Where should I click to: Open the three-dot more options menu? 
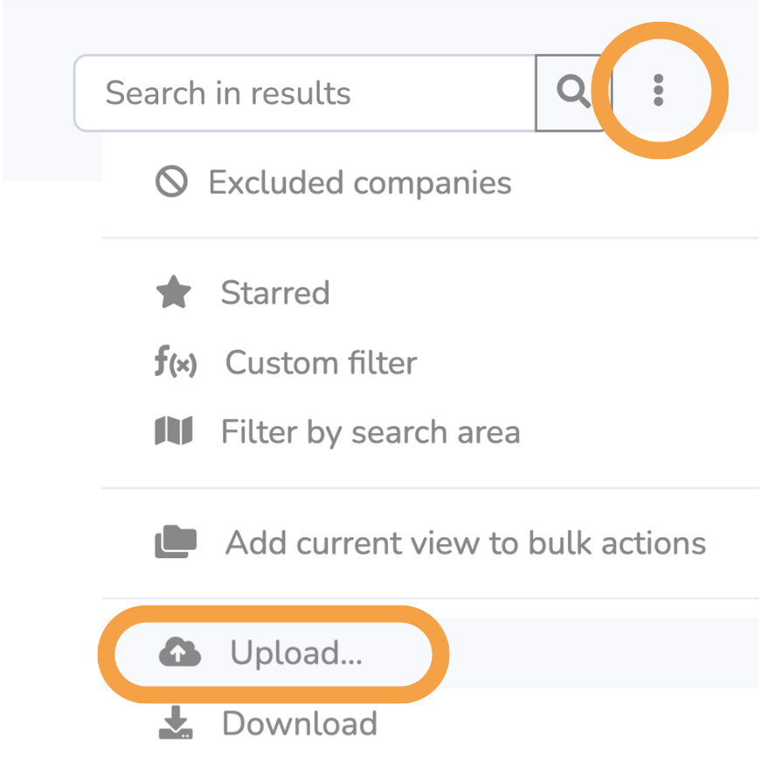(658, 90)
